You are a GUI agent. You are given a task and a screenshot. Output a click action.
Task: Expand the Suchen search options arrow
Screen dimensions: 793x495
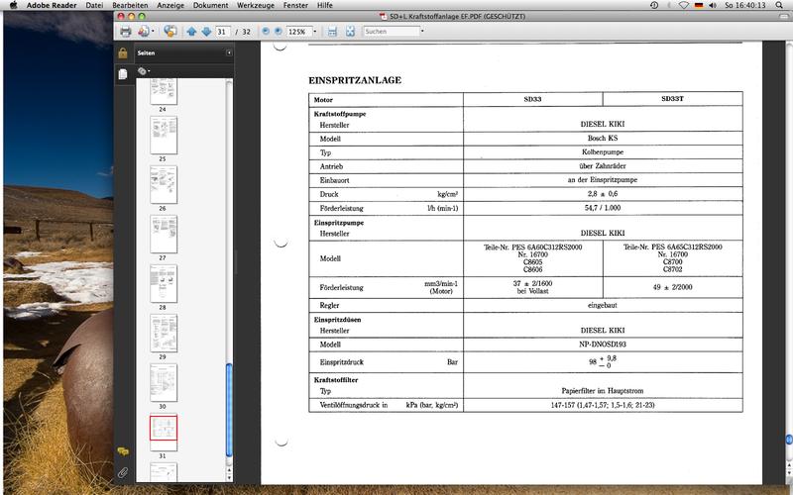(x=422, y=32)
